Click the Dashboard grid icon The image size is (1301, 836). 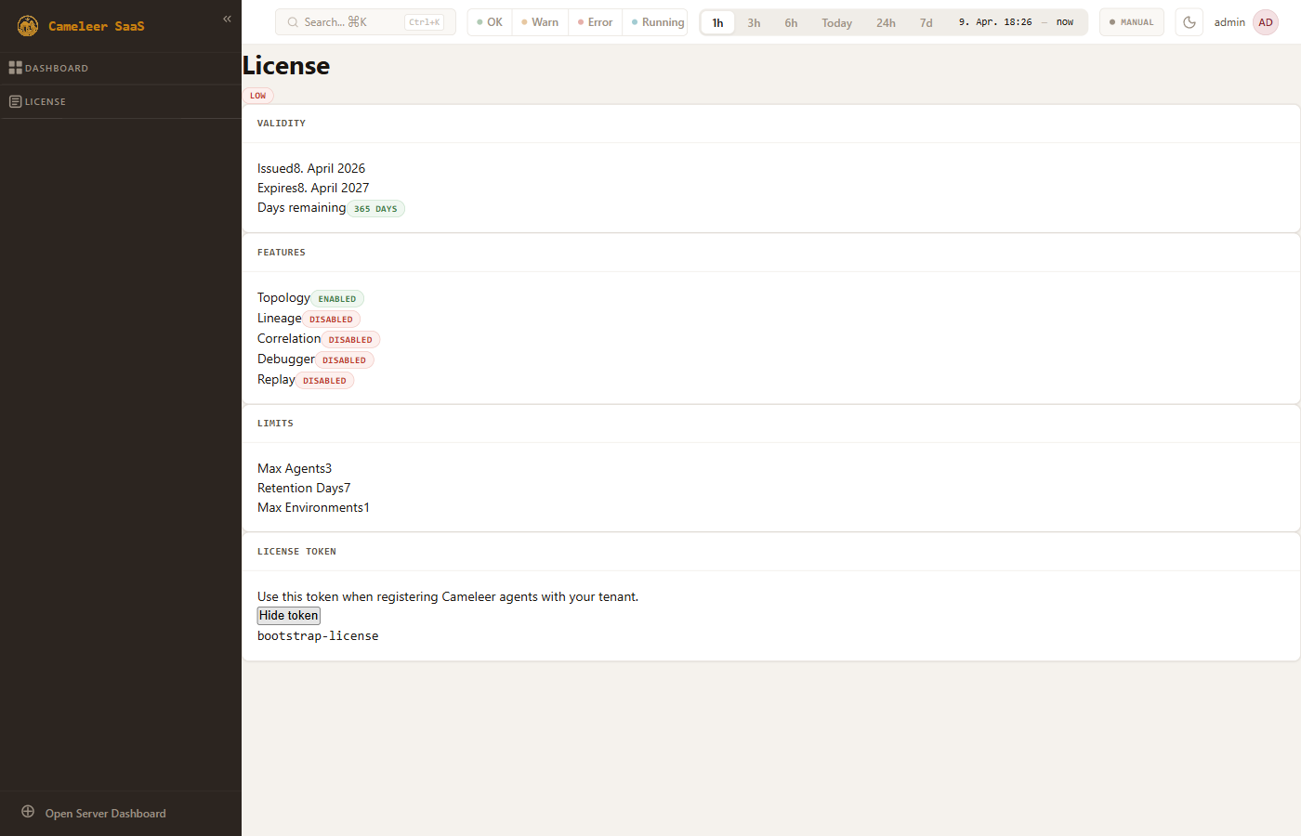pyautogui.click(x=15, y=68)
